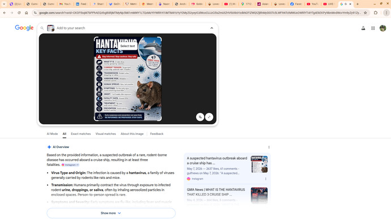Screen dimensions: 391x219
Task: Select the All results tab
Action: 65,134
